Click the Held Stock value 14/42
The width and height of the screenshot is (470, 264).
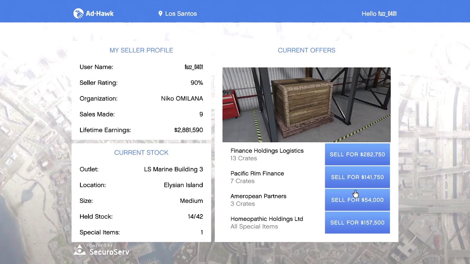click(x=195, y=217)
